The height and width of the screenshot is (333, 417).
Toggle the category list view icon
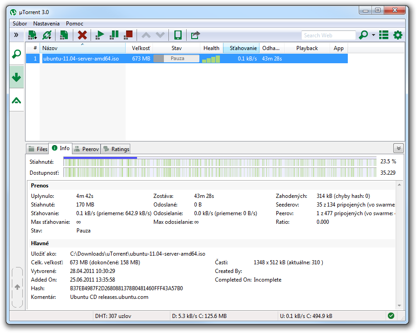click(384, 35)
